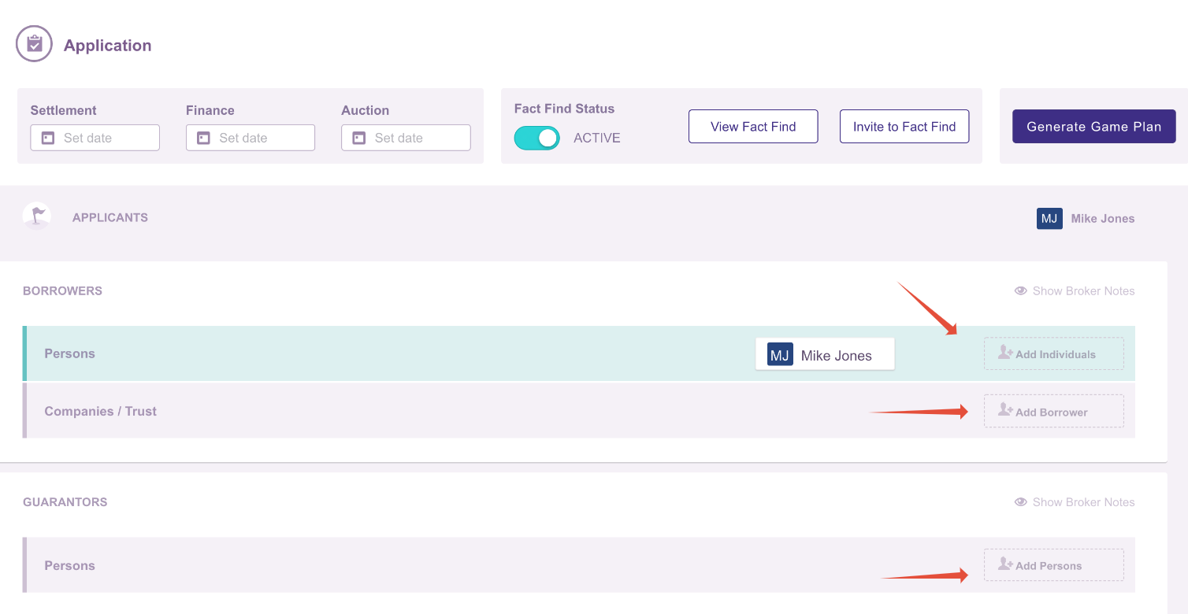Disable the Fact Find Status ACTIVE toggle
The height and width of the screenshot is (614, 1188).
click(x=536, y=137)
